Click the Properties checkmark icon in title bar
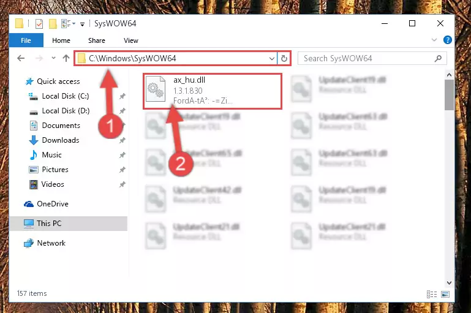Screen dimensions: 471x313 [39, 23]
